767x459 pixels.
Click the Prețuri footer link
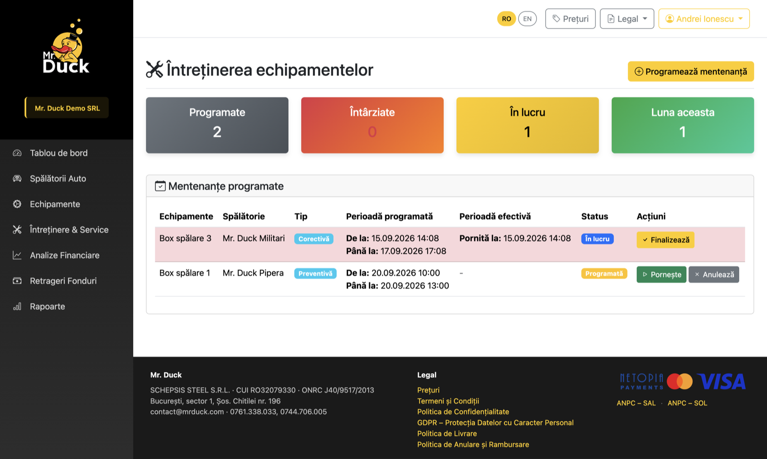coord(428,390)
